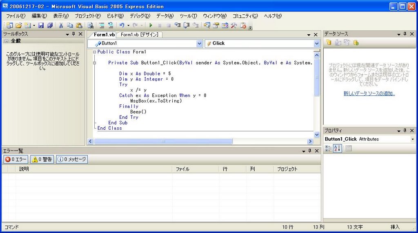Click the Step Out icon
418x233 pixels.
tap(196, 25)
